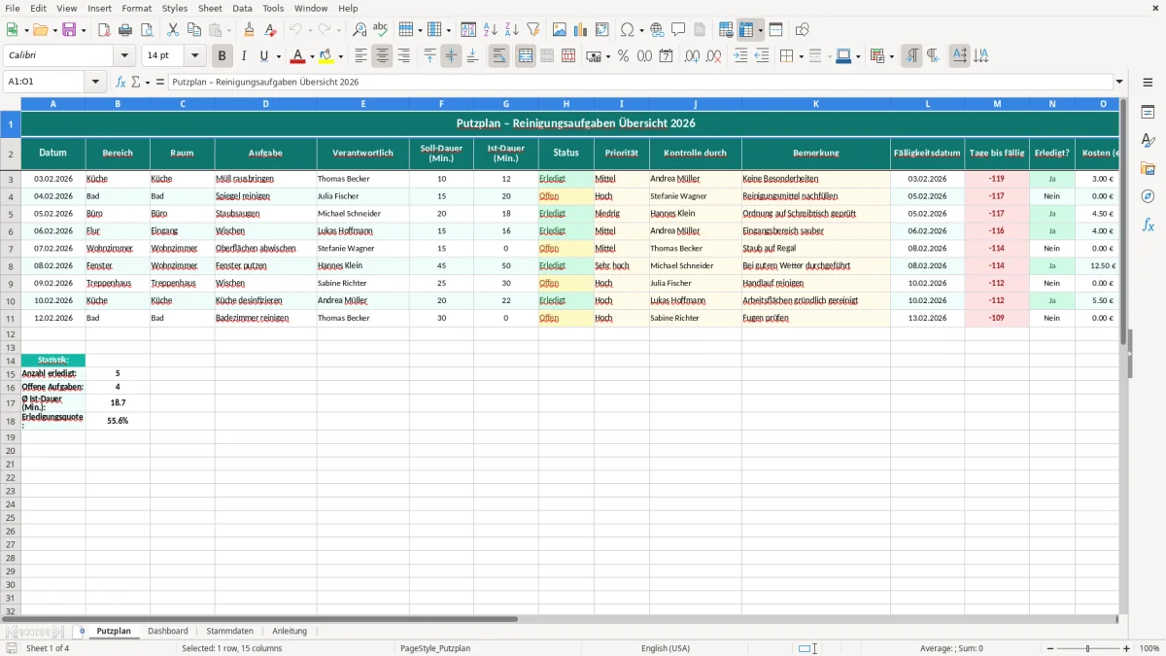Click the Insert Comment speech bubble icon
Image resolution: width=1166 pixels, height=656 pixels.
click(678, 30)
